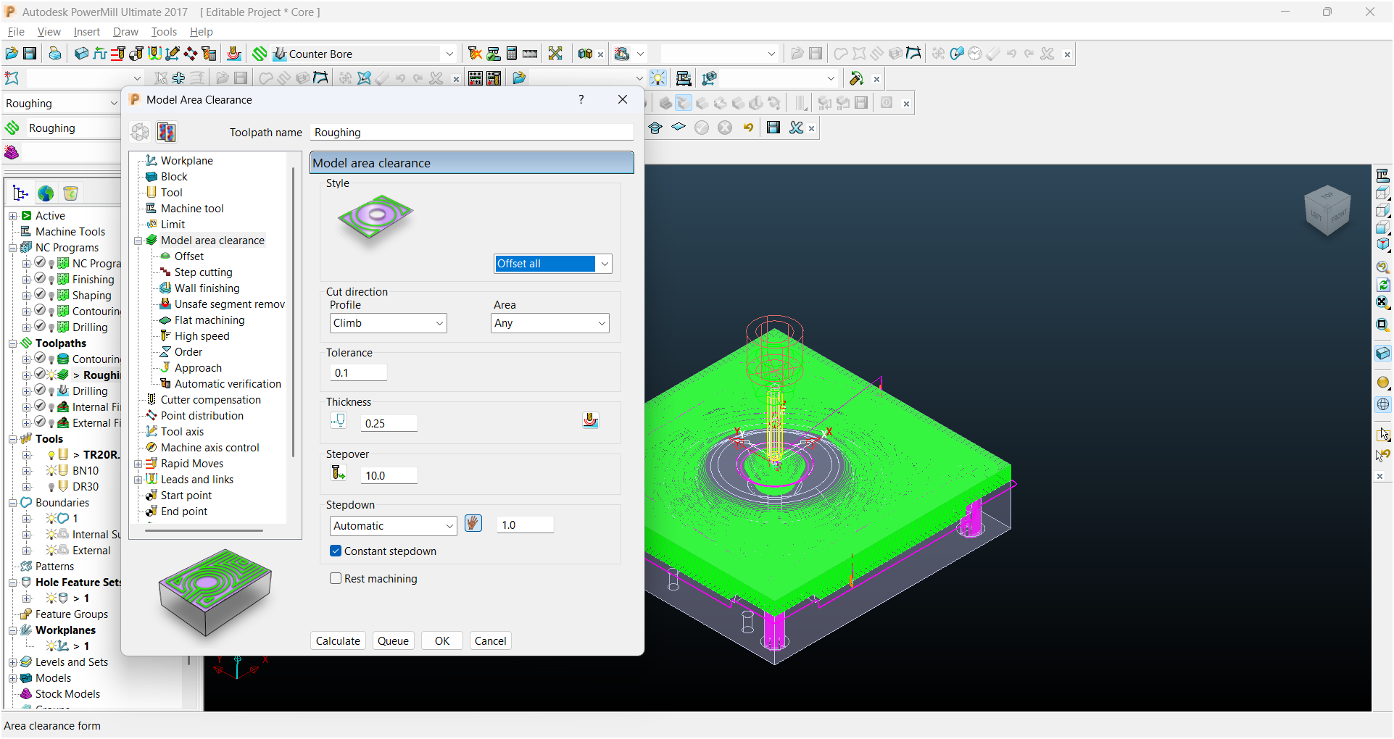This screenshot has height=739, width=1394.
Task: Click the explorer tree view icon
Action: pyautogui.click(x=20, y=193)
